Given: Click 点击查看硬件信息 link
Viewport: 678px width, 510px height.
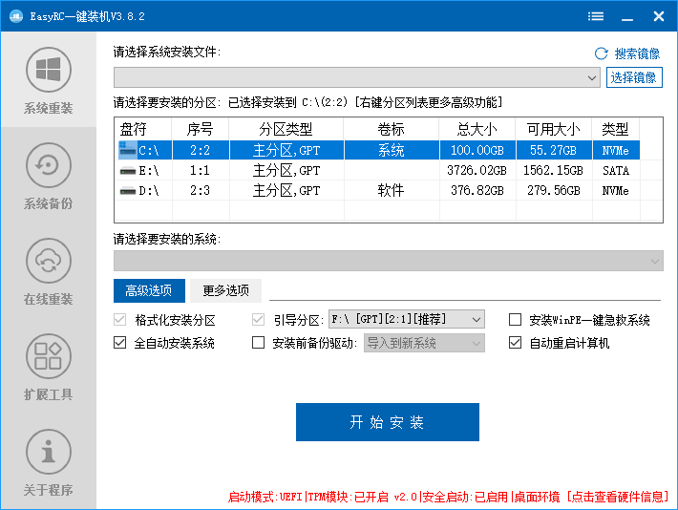Looking at the screenshot, I should (x=618, y=497).
